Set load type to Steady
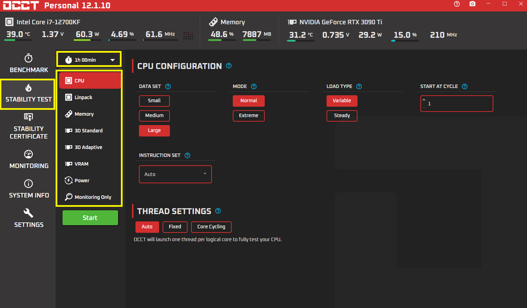527x308 pixels. [x=342, y=116]
